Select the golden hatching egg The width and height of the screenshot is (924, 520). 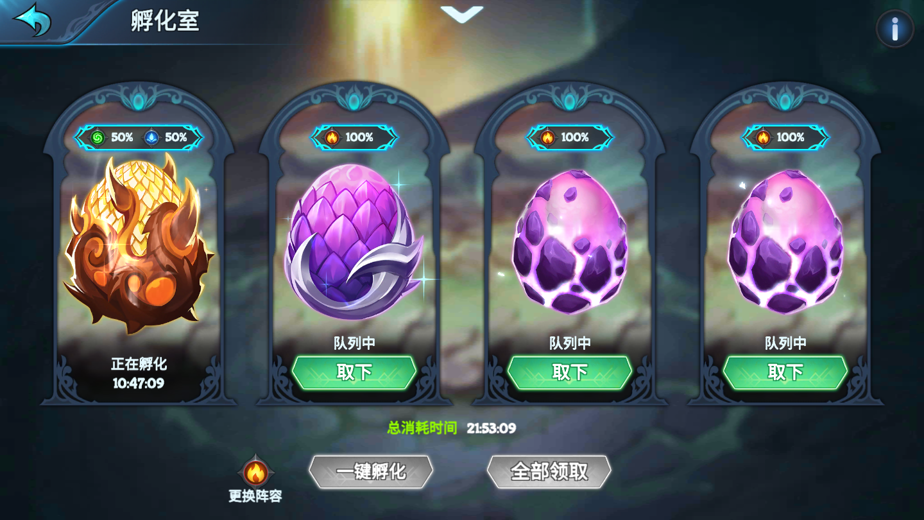tap(139, 244)
